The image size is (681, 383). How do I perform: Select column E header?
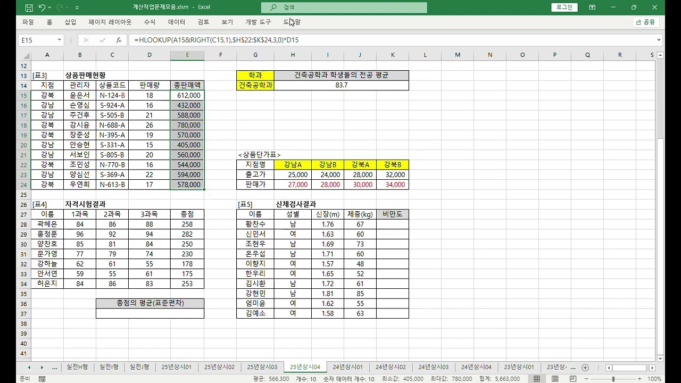point(187,55)
